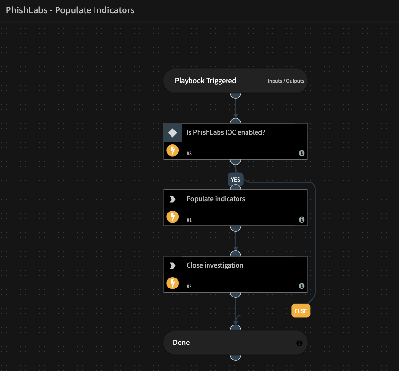Select the Playbook Triggered start node
This screenshot has height=371, width=399.
(205, 81)
